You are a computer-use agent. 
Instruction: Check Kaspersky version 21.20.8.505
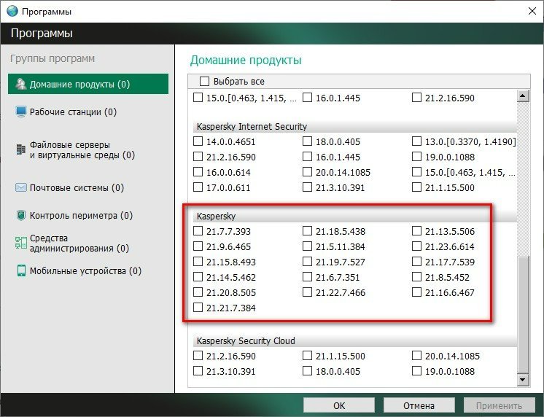[198, 292]
